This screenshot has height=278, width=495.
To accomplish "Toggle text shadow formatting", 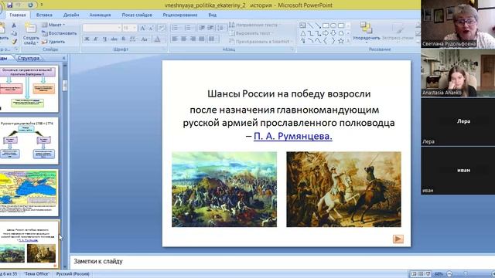I will (x=124, y=39).
